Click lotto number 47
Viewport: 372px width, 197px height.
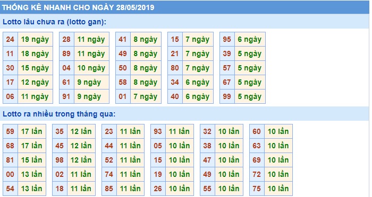(207, 160)
